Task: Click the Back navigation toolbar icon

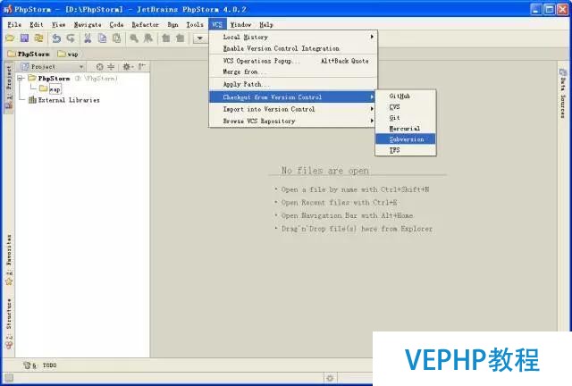Action: click(166, 38)
